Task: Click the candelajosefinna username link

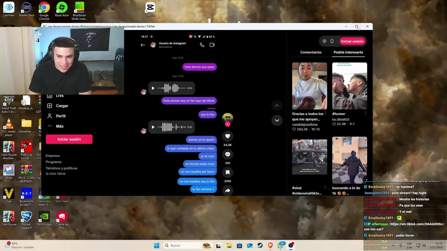Action: tap(305, 124)
